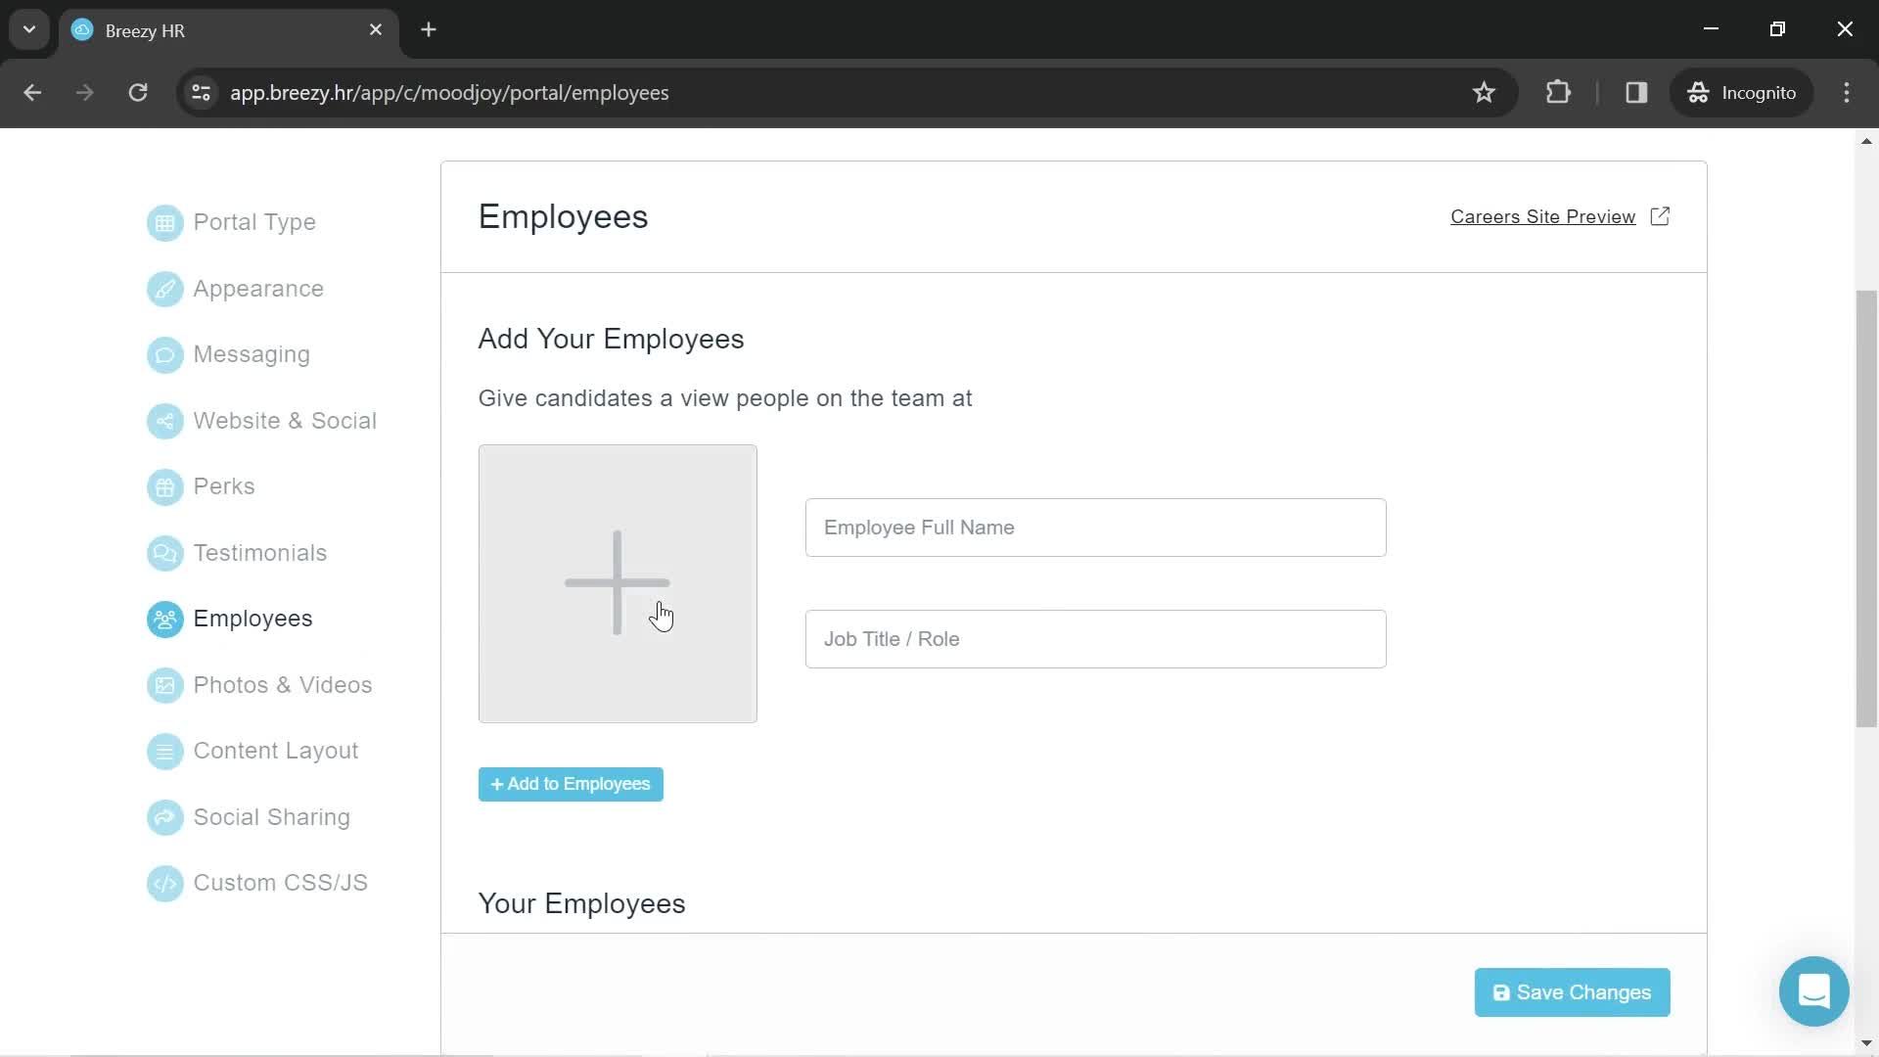Open Messaging section via icon

163,353
